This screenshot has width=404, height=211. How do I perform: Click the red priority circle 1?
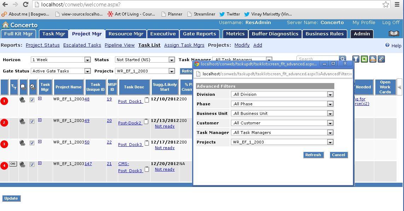pos(4,101)
